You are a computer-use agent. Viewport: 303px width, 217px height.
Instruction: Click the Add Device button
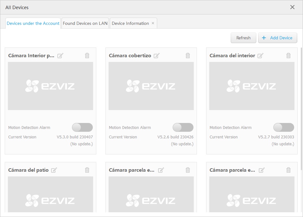click(277, 38)
